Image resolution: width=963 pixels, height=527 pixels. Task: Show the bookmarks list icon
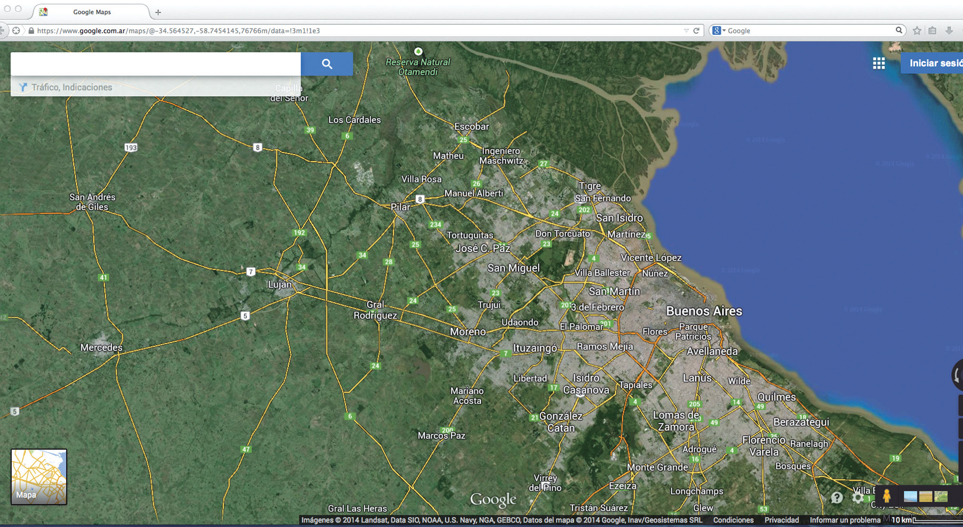933,30
